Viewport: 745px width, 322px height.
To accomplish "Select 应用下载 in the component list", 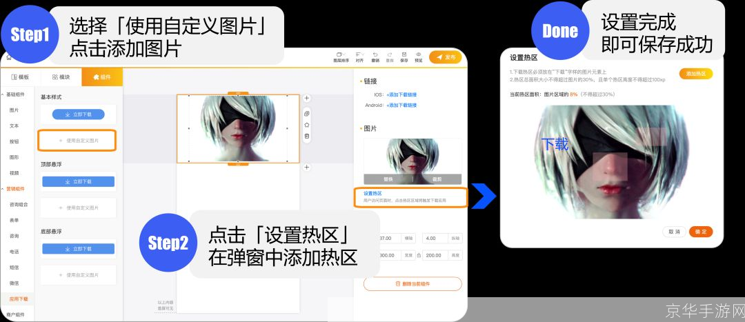I will [x=18, y=299].
